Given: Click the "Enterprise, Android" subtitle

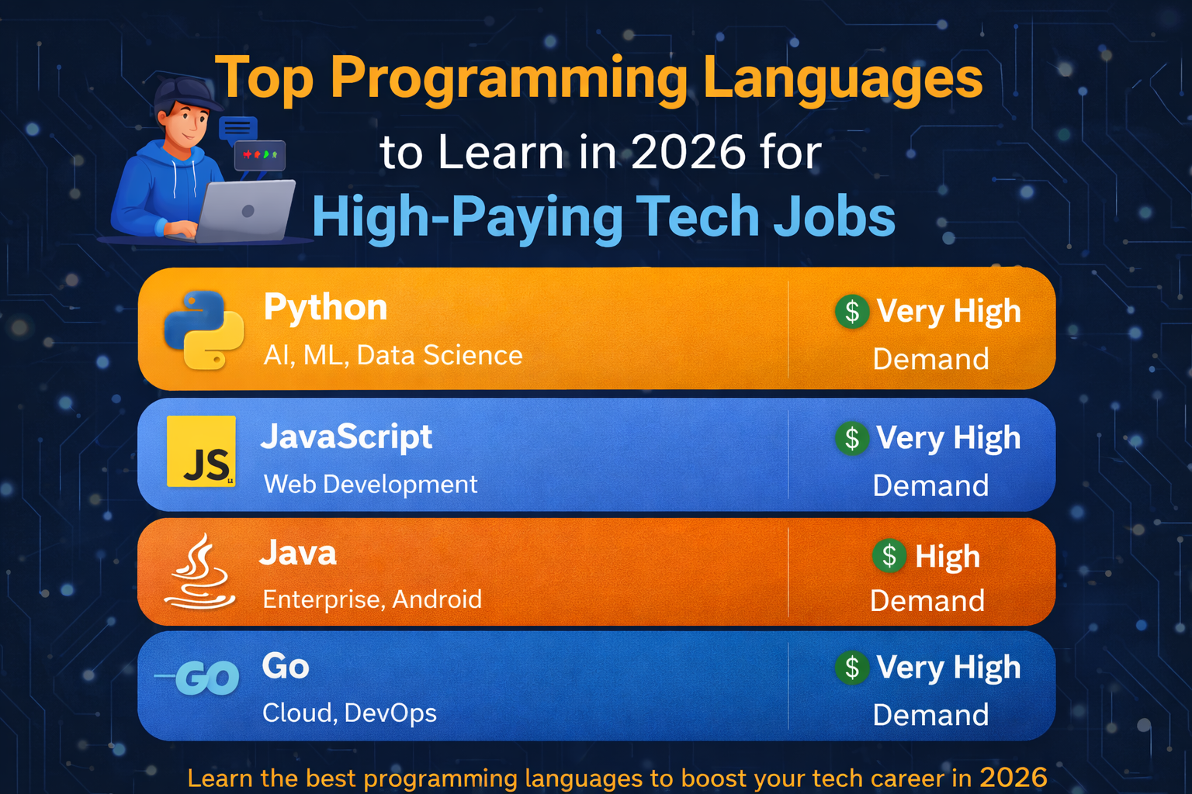Looking at the screenshot, I should pos(372,599).
